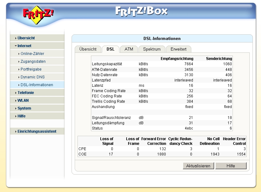Click the Empfangsrichtung column header
This screenshot has width=261, height=192.
point(177,58)
